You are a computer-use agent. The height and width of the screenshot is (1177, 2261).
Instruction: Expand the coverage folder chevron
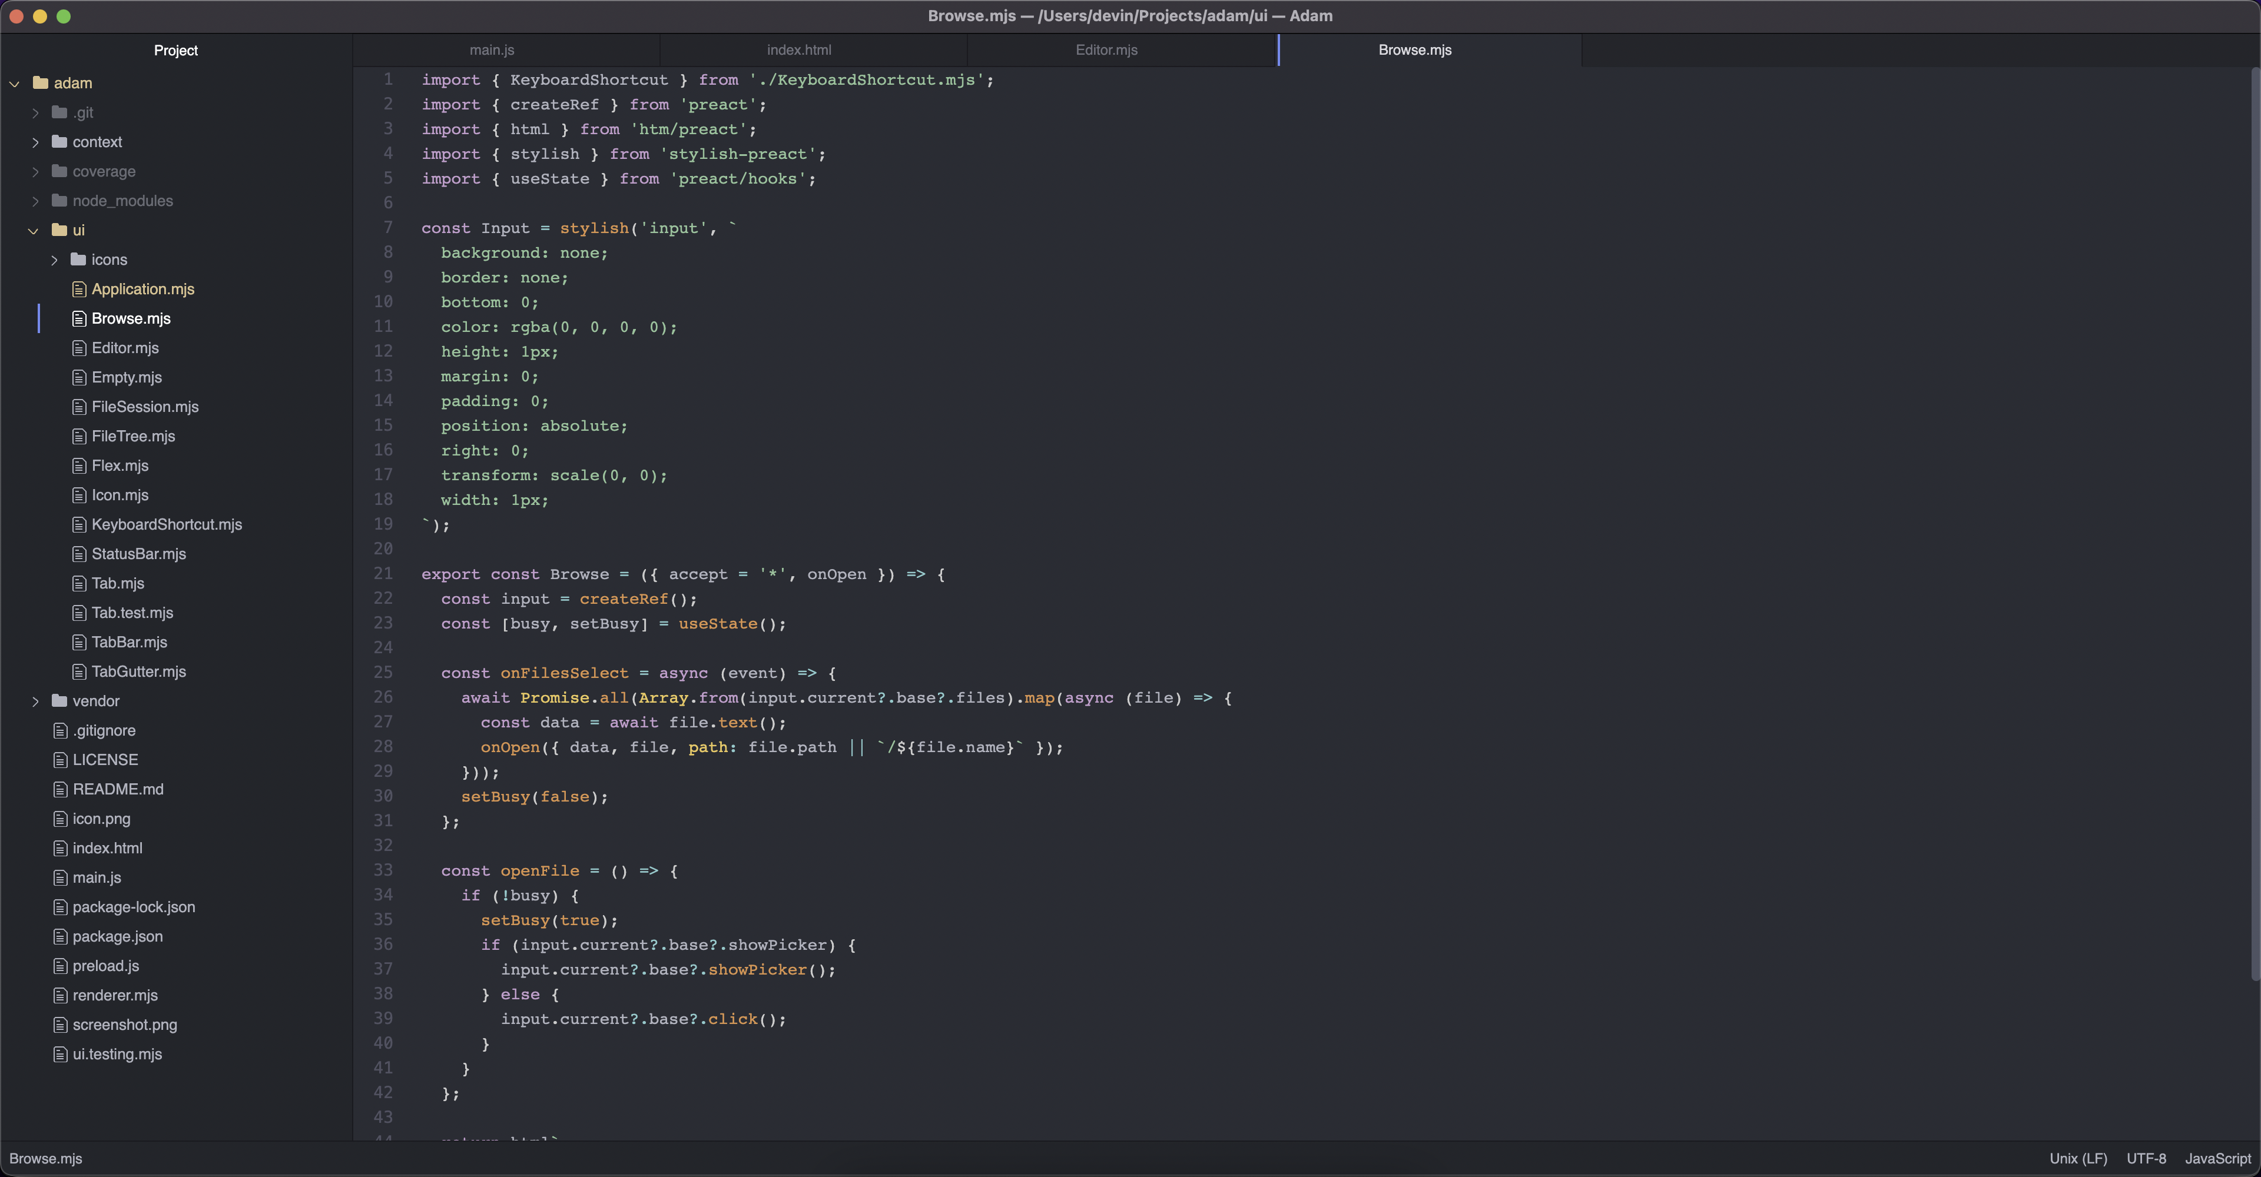point(35,171)
